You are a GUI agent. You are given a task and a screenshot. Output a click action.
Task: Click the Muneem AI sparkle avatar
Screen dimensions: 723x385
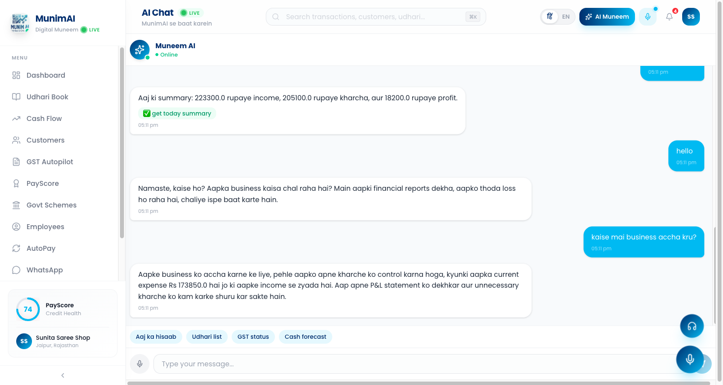point(140,50)
